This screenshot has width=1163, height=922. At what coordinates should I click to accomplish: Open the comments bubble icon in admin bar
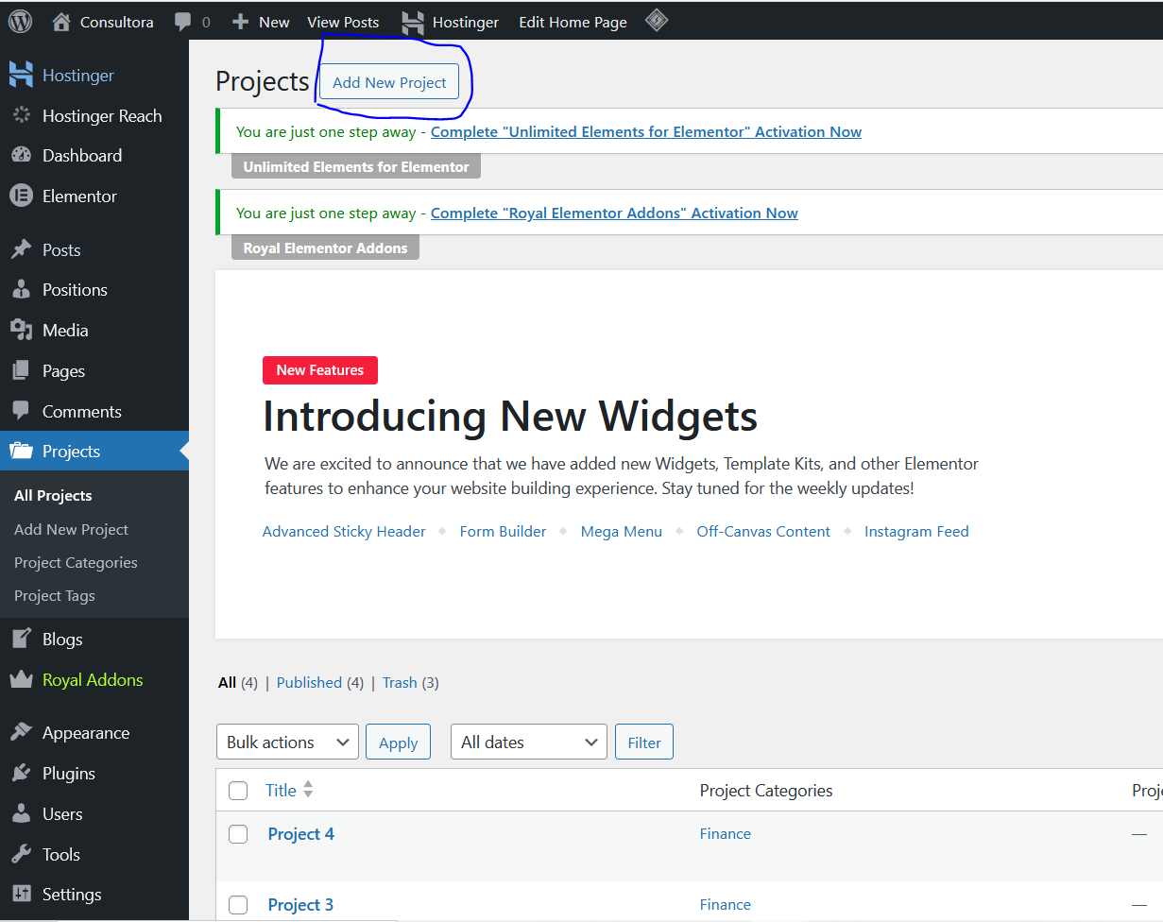(x=183, y=22)
